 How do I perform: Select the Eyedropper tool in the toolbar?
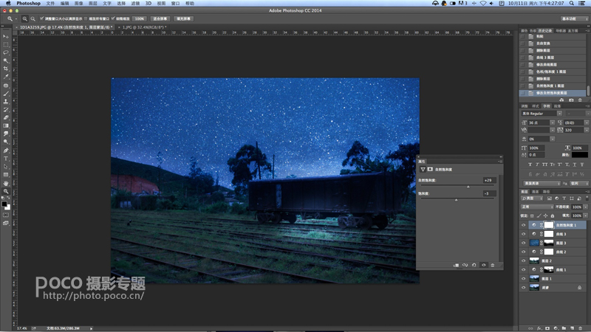pos(6,77)
